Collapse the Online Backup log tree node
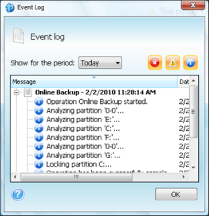The width and height of the screenshot is (209, 216). (x=16, y=93)
